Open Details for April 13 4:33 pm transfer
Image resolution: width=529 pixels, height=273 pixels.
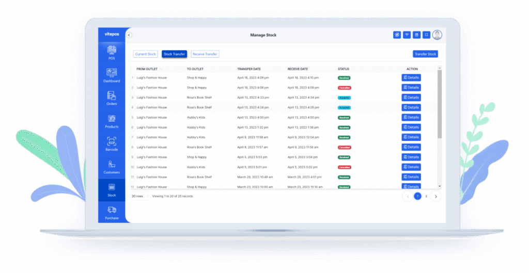pyautogui.click(x=411, y=98)
